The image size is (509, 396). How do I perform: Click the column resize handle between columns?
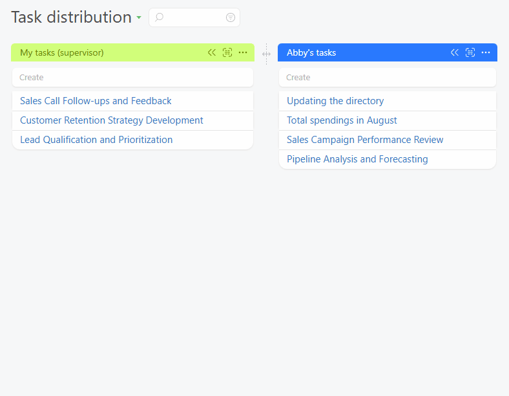[x=266, y=54]
